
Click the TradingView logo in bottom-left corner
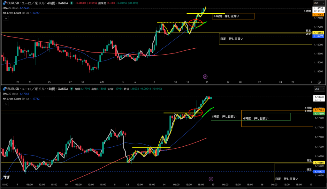(x=6, y=177)
